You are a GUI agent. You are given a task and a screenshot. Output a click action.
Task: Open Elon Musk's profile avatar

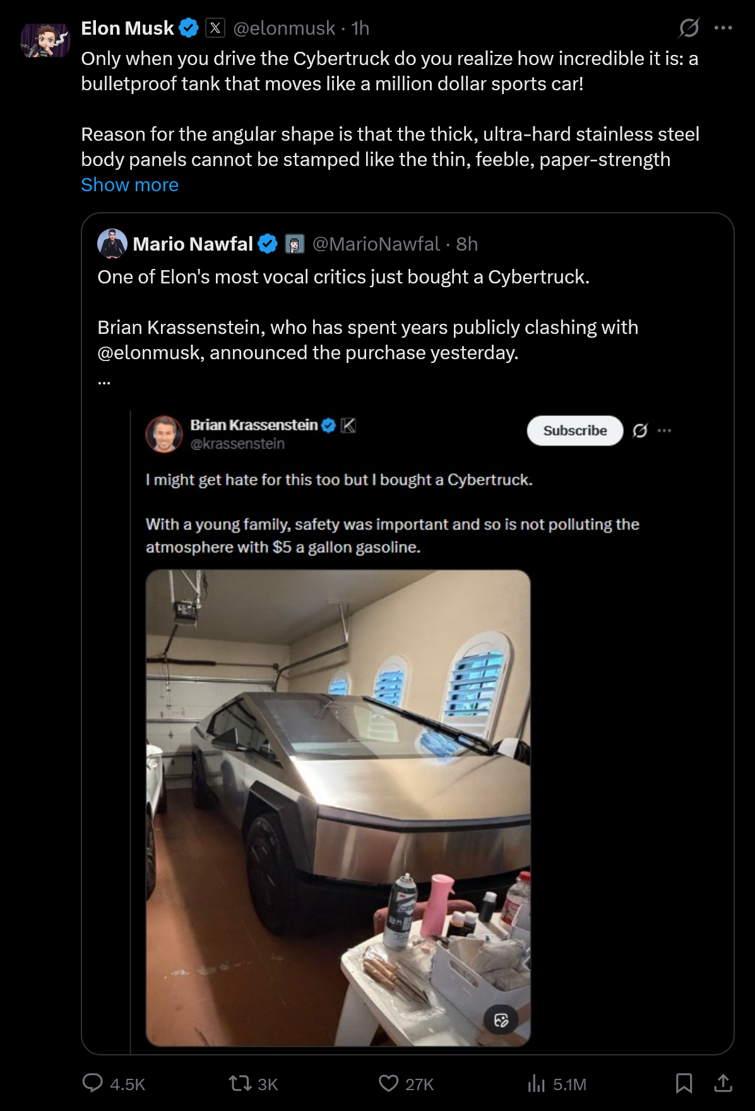(x=45, y=41)
